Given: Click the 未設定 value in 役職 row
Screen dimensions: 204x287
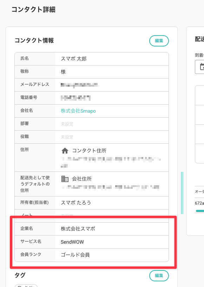Looking at the screenshot, I should pos(67,137).
